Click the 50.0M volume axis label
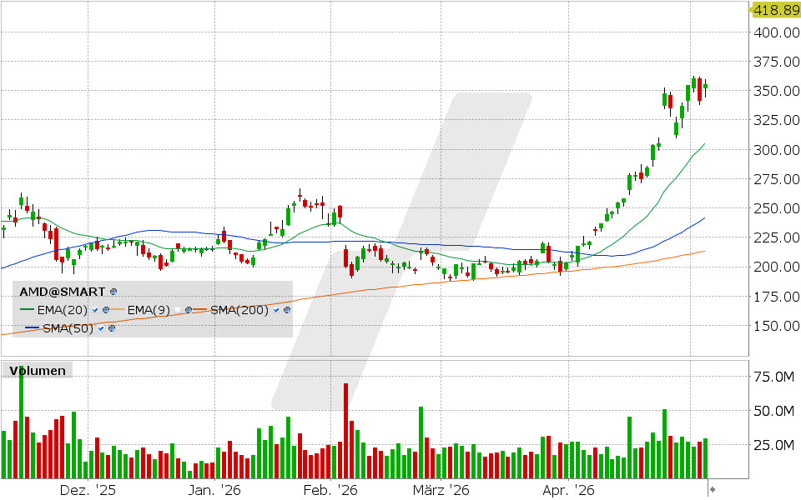801x500 pixels. [774, 411]
